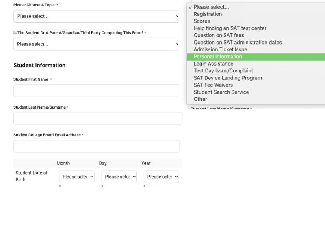Open the Please Choose A Topic dropdown
325x243 pixels.
coord(96,16)
